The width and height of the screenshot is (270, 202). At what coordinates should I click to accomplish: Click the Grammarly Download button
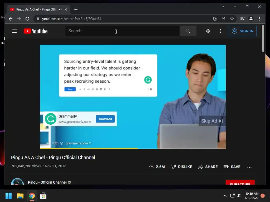pos(105,119)
